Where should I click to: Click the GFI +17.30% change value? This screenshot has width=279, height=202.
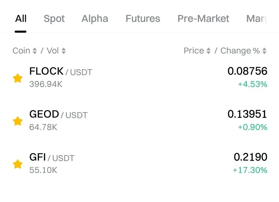click(x=250, y=170)
